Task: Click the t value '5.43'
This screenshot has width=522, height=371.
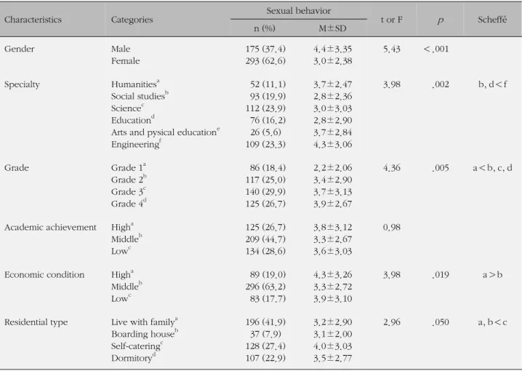Action: coord(391,49)
